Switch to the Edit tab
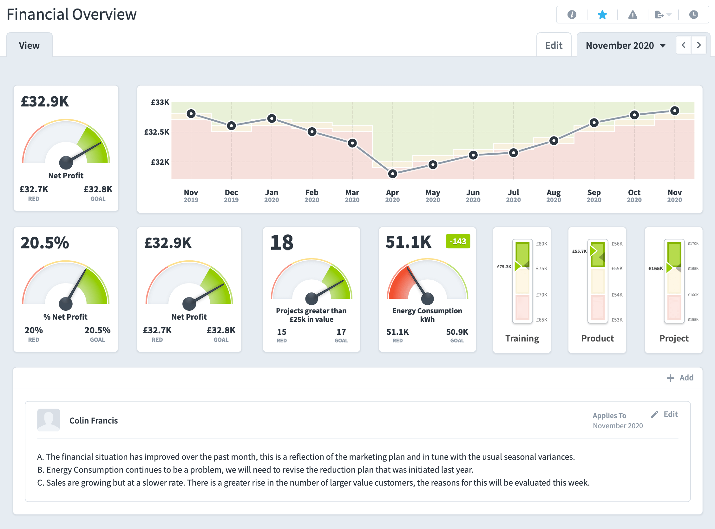 [x=554, y=46]
